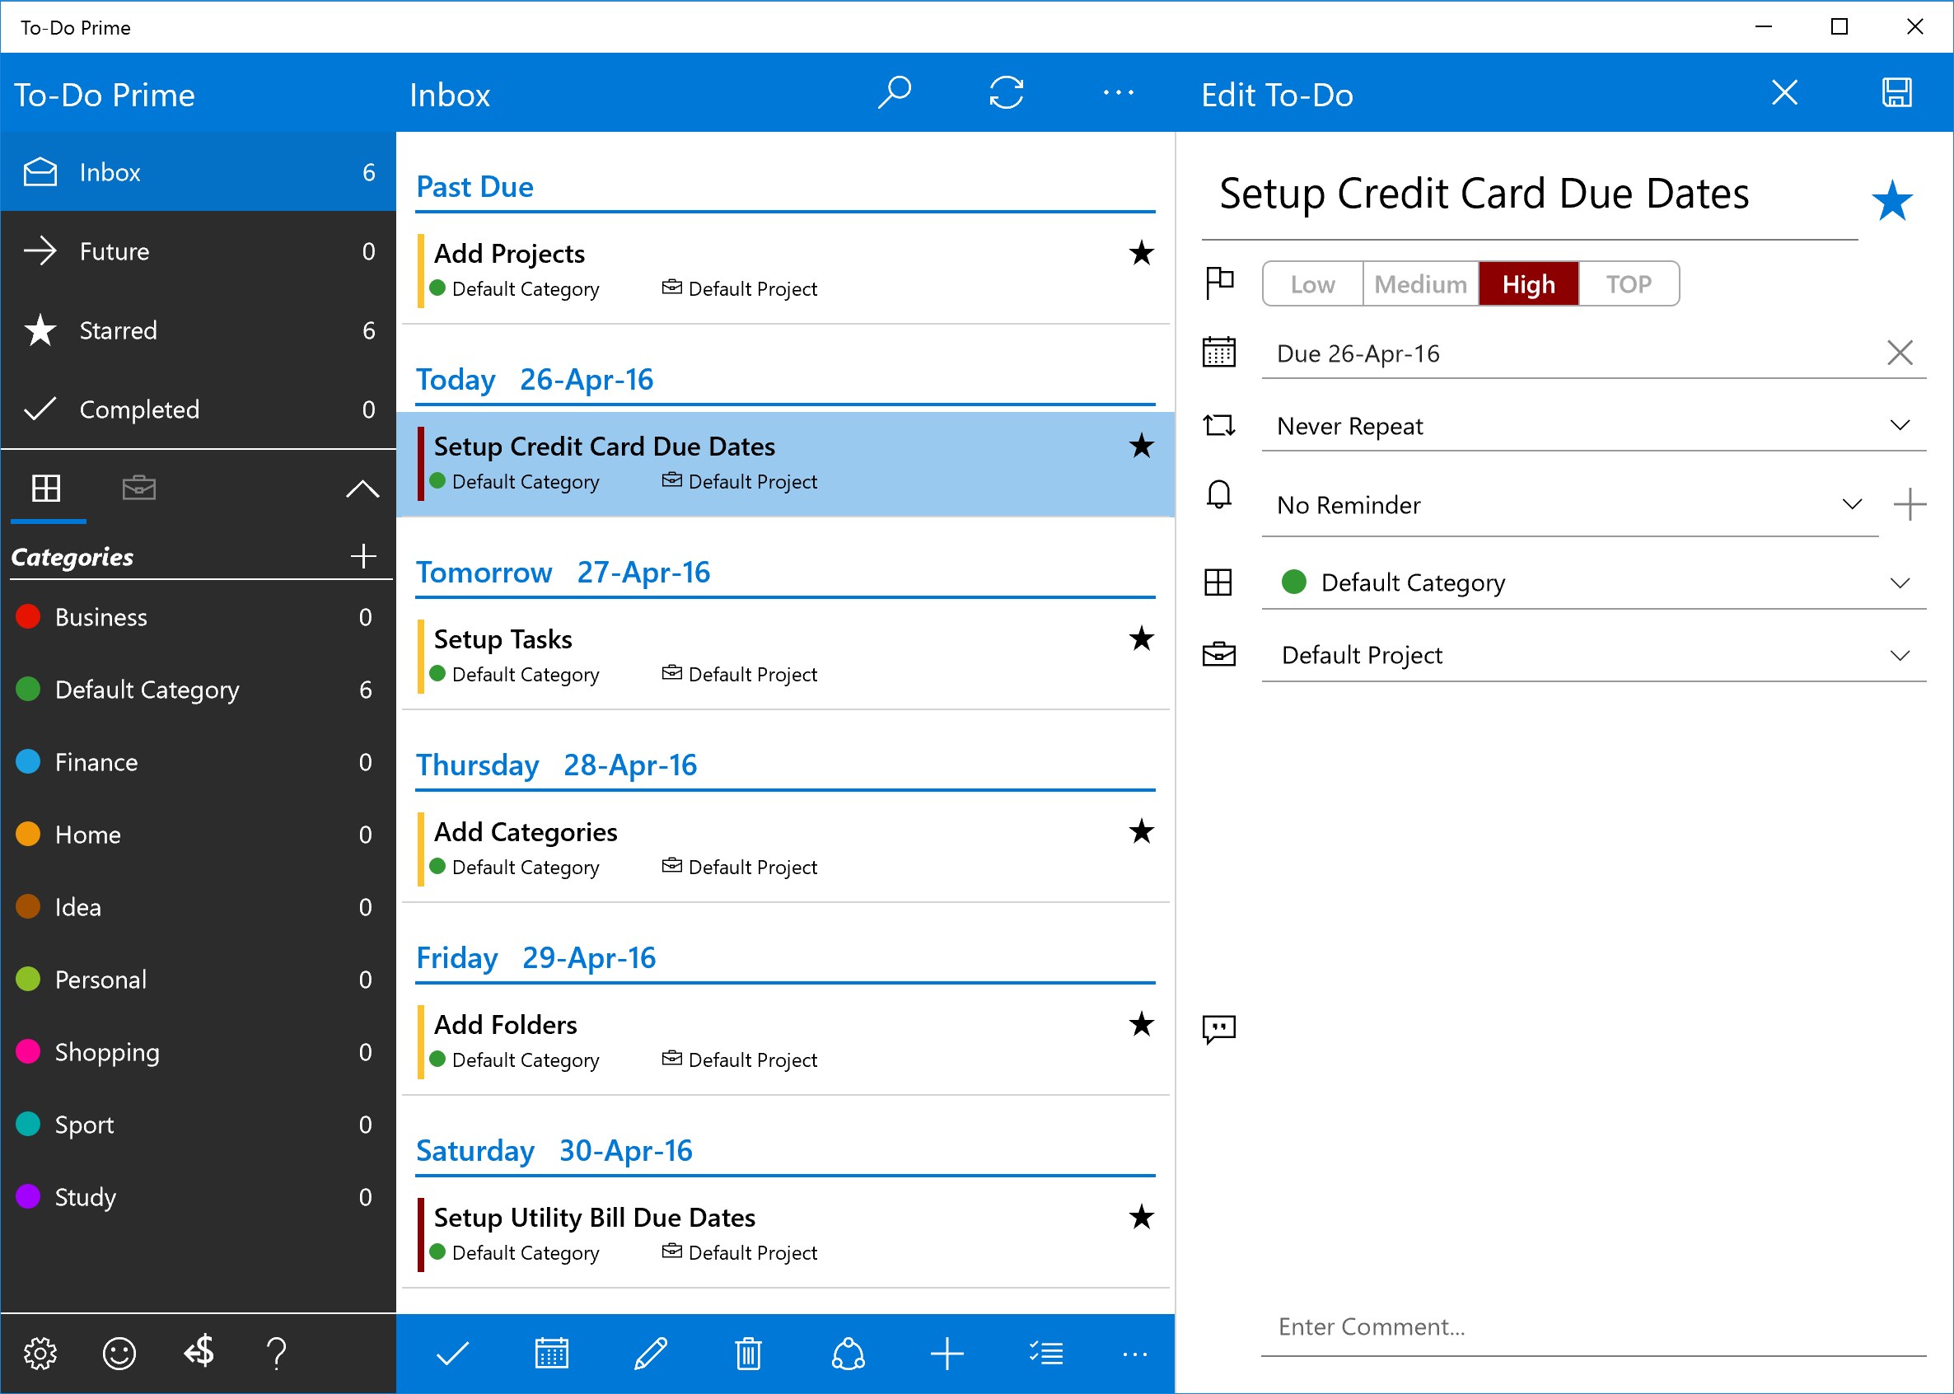Image resolution: width=1954 pixels, height=1394 pixels.
Task: Open settings via the gear icon
Action: pyautogui.click(x=40, y=1354)
